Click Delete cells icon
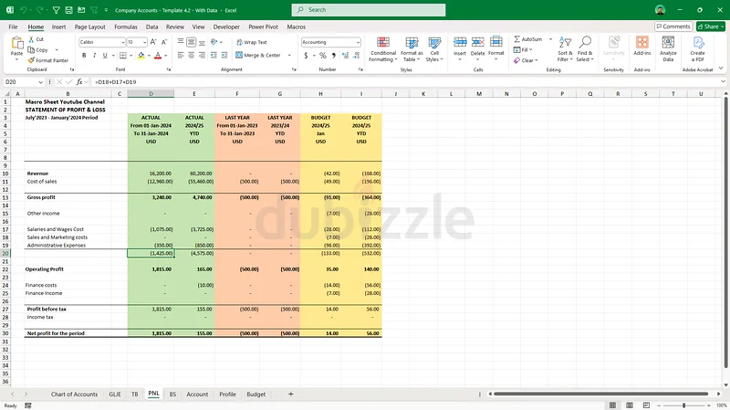Image resolution: width=730 pixels, height=410 pixels. (x=477, y=43)
